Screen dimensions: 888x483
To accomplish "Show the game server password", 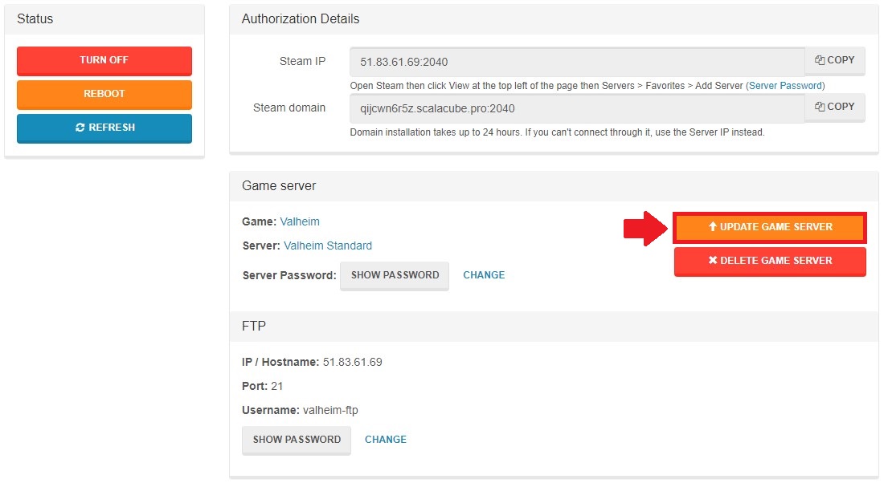I will click(x=395, y=275).
